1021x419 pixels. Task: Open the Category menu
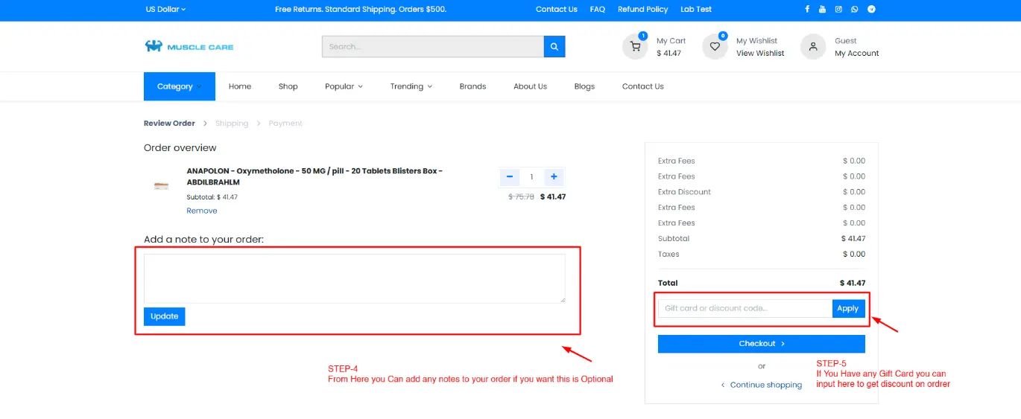[179, 86]
